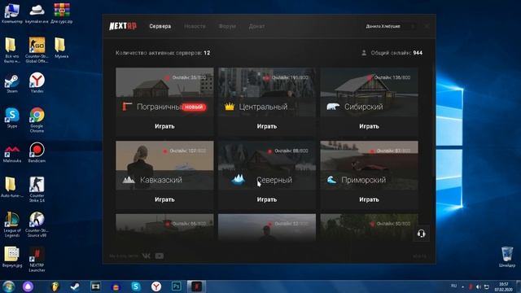The width and height of the screenshot is (521, 293).
Task: Click the NEXTRP logo
Action: click(x=123, y=26)
